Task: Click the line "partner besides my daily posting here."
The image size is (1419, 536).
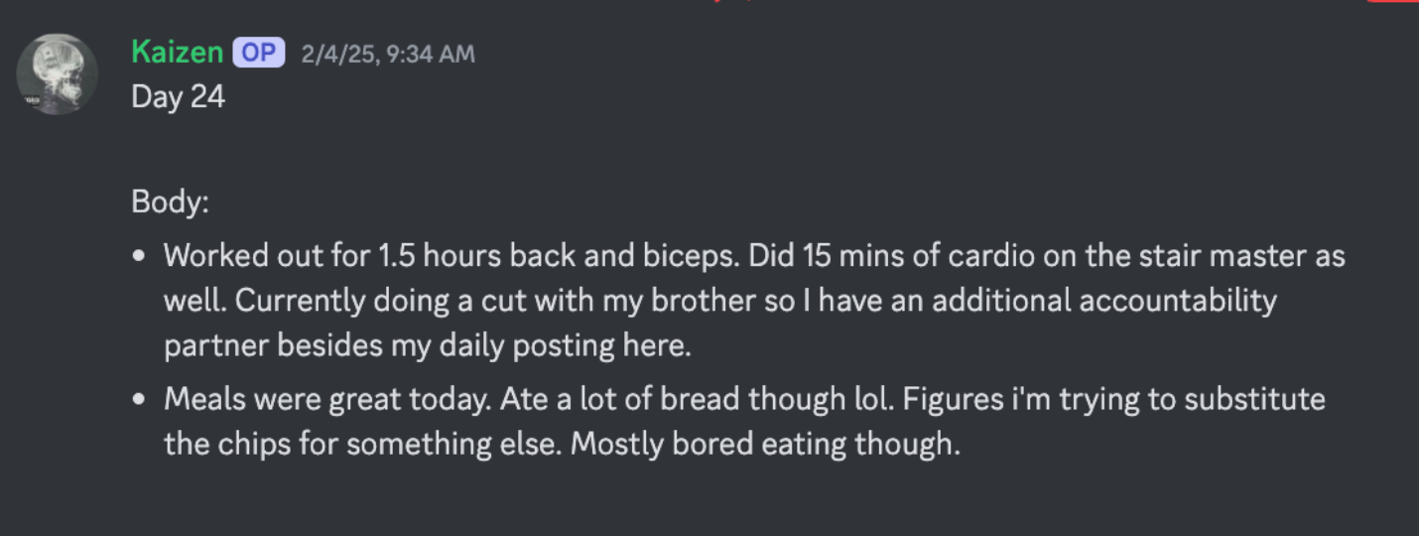Action: tap(427, 345)
